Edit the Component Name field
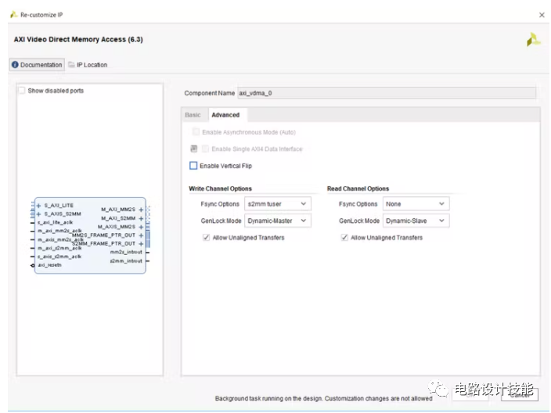The height and width of the screenshot is (413, 551). click(x=387, y=93)
